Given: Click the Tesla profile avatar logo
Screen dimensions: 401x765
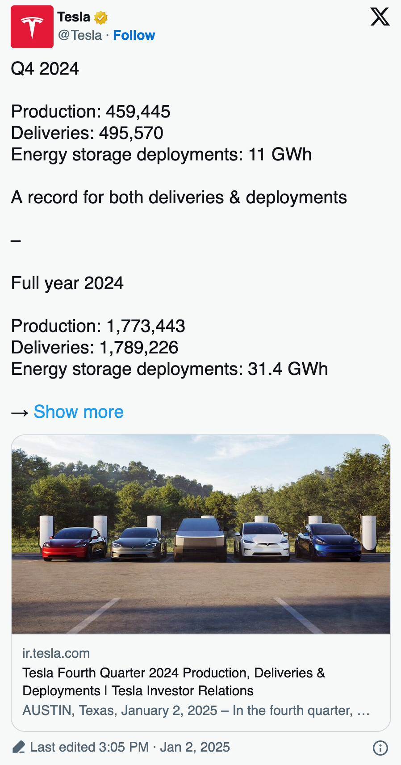Looking at the screenshot, I should coord(32,27).
